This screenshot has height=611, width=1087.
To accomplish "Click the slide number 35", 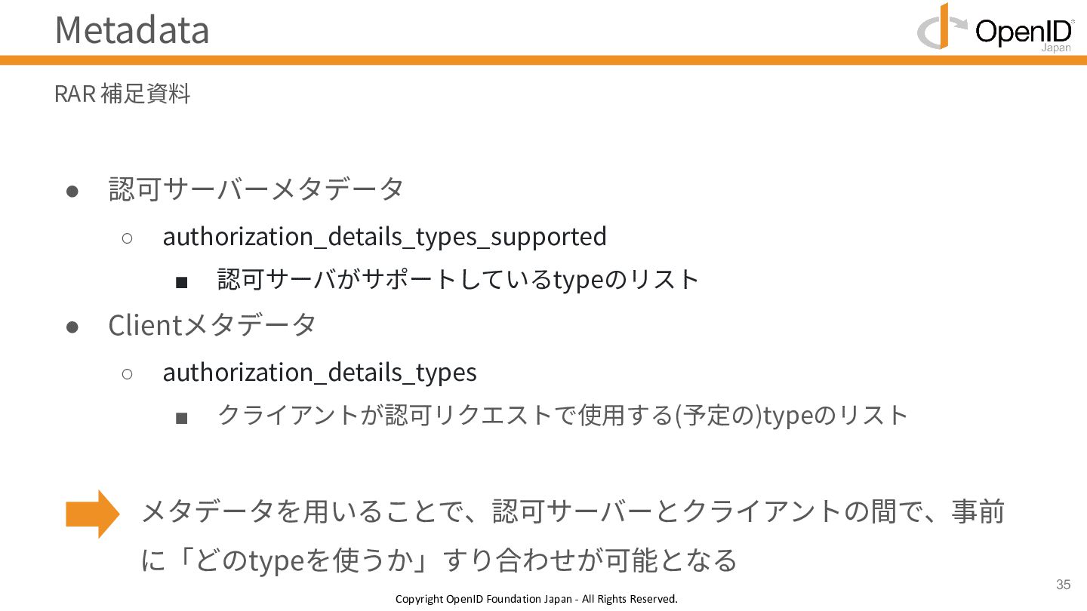I will click(x=1063, y=585).
